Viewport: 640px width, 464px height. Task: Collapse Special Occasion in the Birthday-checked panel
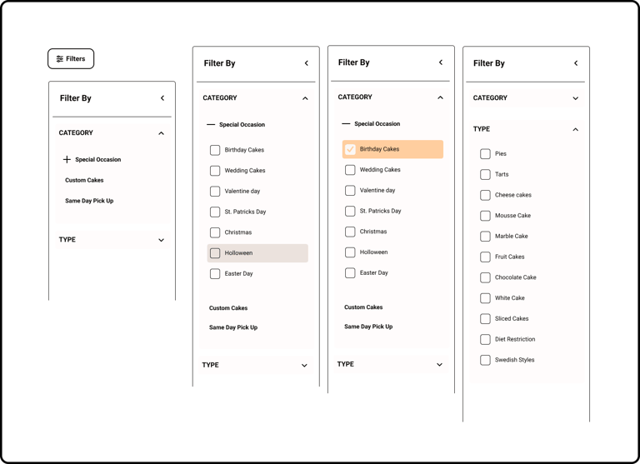(346, 123)
